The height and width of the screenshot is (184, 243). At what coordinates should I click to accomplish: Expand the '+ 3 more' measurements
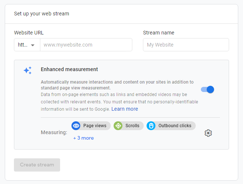(x=83, y=138)
